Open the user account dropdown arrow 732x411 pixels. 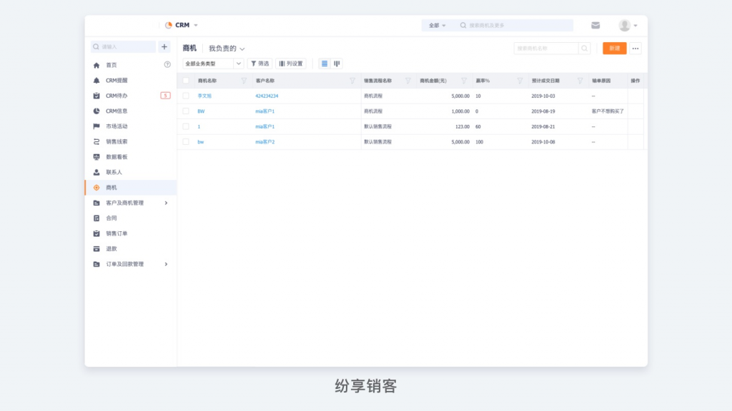[635, 26]
